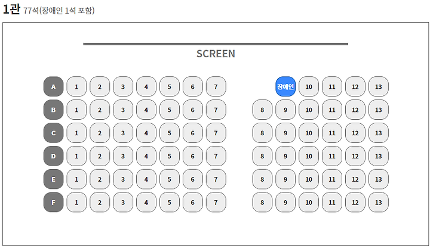This screenshot has height=249, width=430.
Task: Select seat 13 in row F
Action: click(379, 202)
